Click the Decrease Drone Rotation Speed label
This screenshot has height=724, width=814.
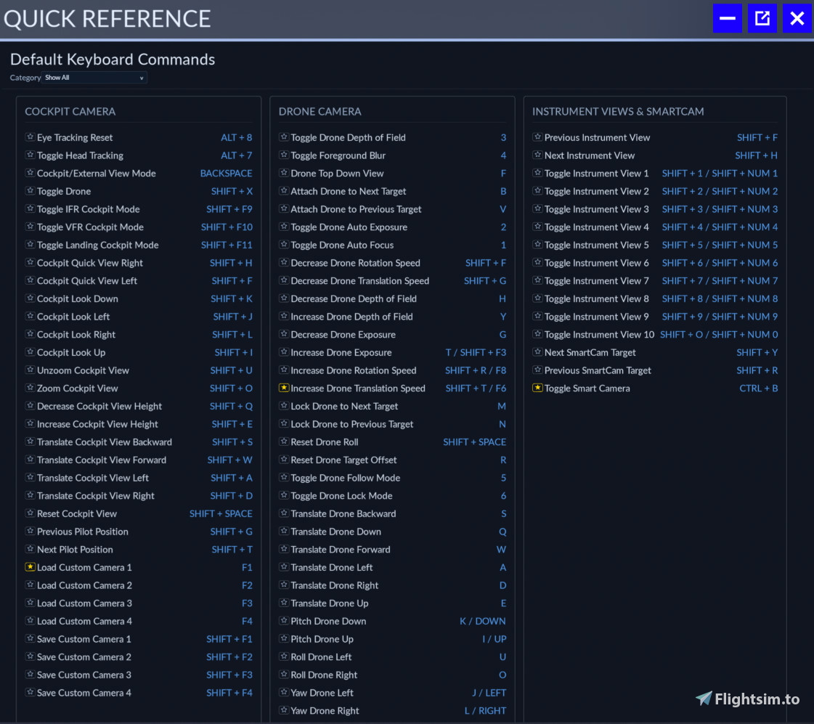(356, 263)
